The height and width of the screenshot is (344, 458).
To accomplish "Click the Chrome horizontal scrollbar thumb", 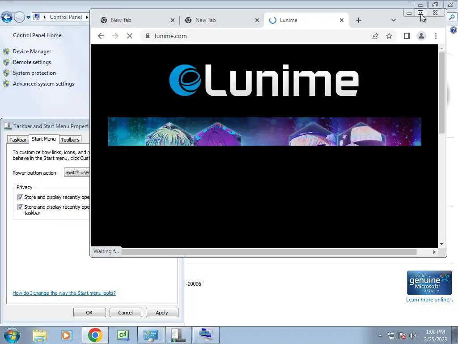I will [269, 252].
